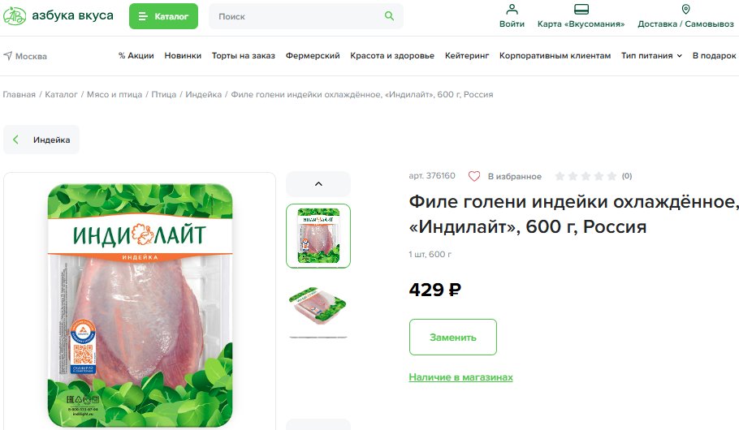Open the Фермерский menu item
739x430 pixels.
(x=313, y=55)
